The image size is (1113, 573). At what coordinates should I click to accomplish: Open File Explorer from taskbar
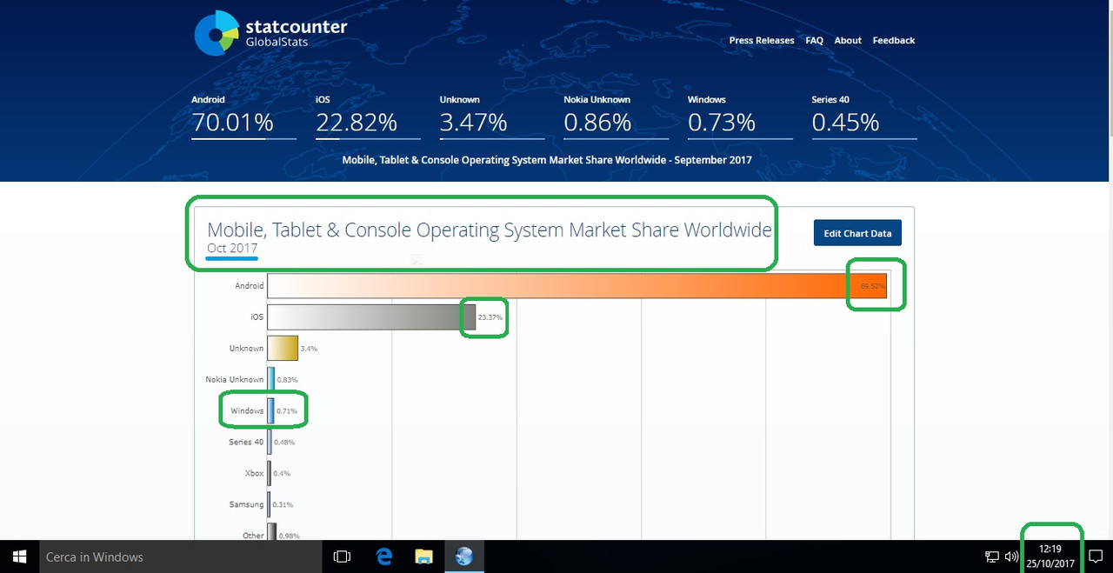tap(423, 556)
